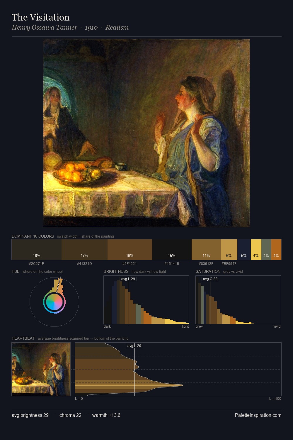Select the 15% swatch #151415
This screenshot has height=440, width=293.
172,250
